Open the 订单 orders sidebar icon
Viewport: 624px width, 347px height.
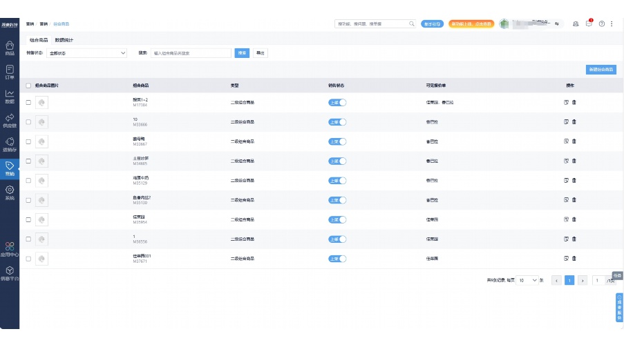pos(10,72)
